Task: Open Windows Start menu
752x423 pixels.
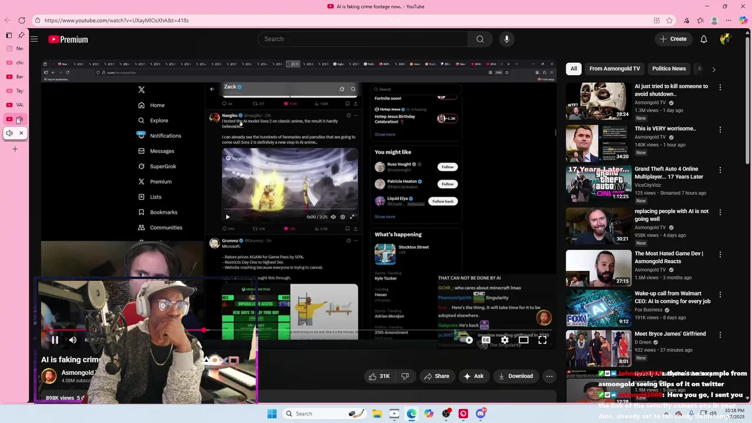Action: (272, 414)
